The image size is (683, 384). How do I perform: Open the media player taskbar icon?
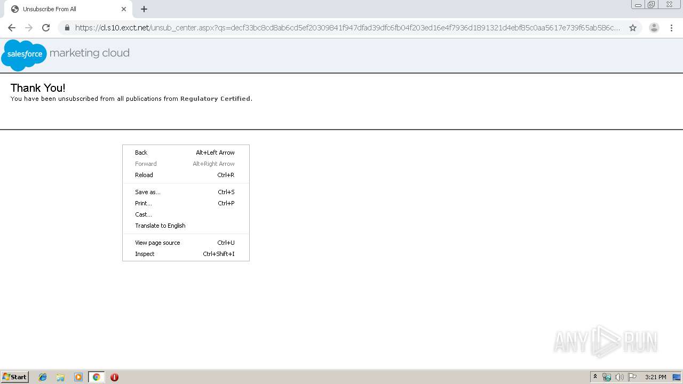78,377
